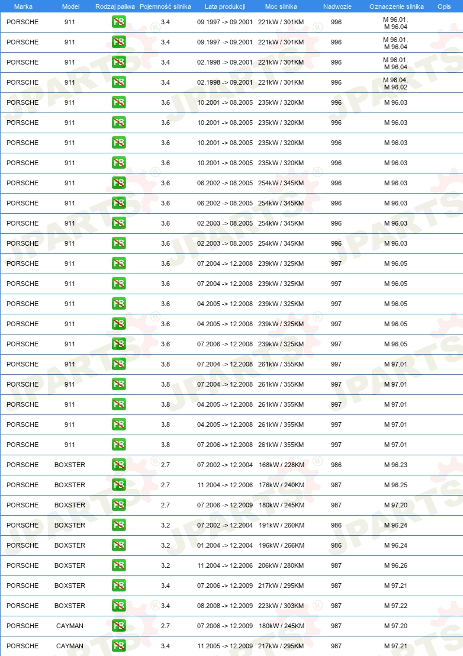Click engine code M 97.20 in Cayman row
463x656 pixels.
pos(396,626)
